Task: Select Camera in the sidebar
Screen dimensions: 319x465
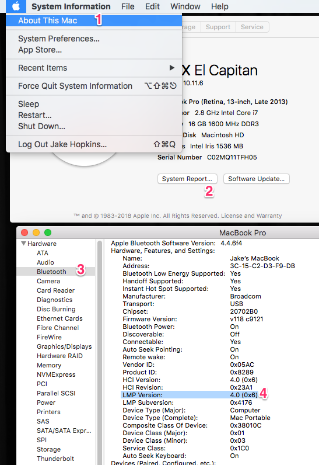Action: coord(48,281)
